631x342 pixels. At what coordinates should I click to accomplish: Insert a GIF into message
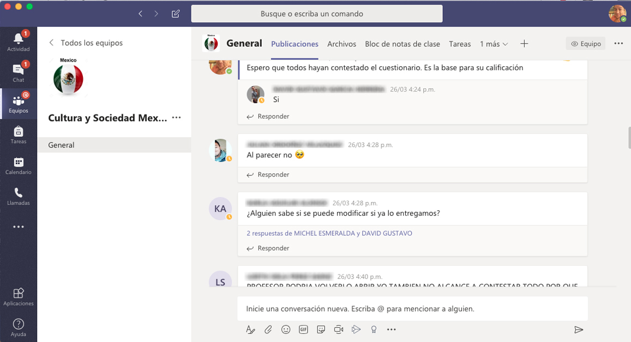pyautogui.click(x=303, y=329)
